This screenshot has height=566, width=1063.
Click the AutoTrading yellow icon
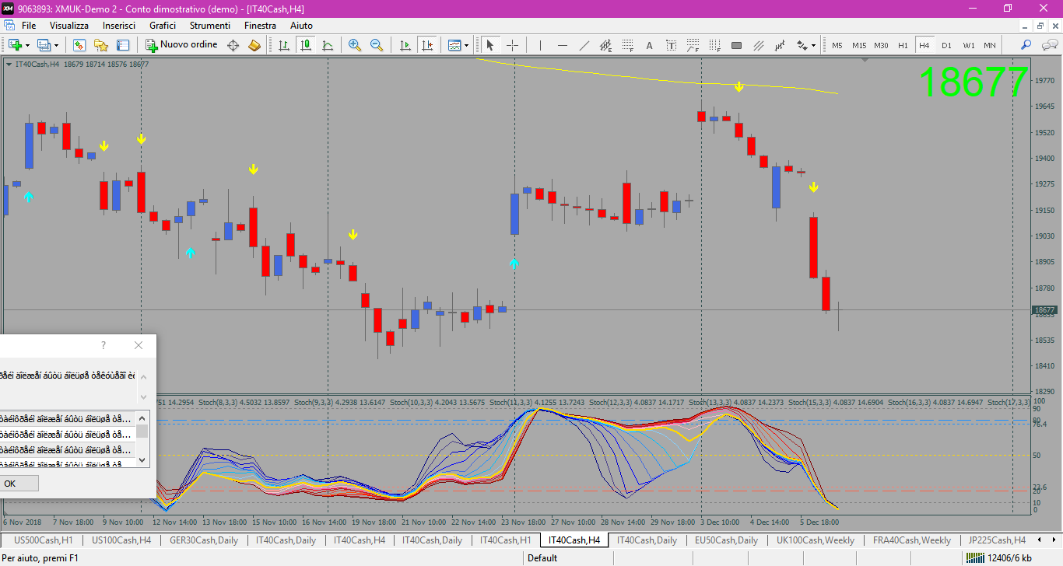pos(254,45)
